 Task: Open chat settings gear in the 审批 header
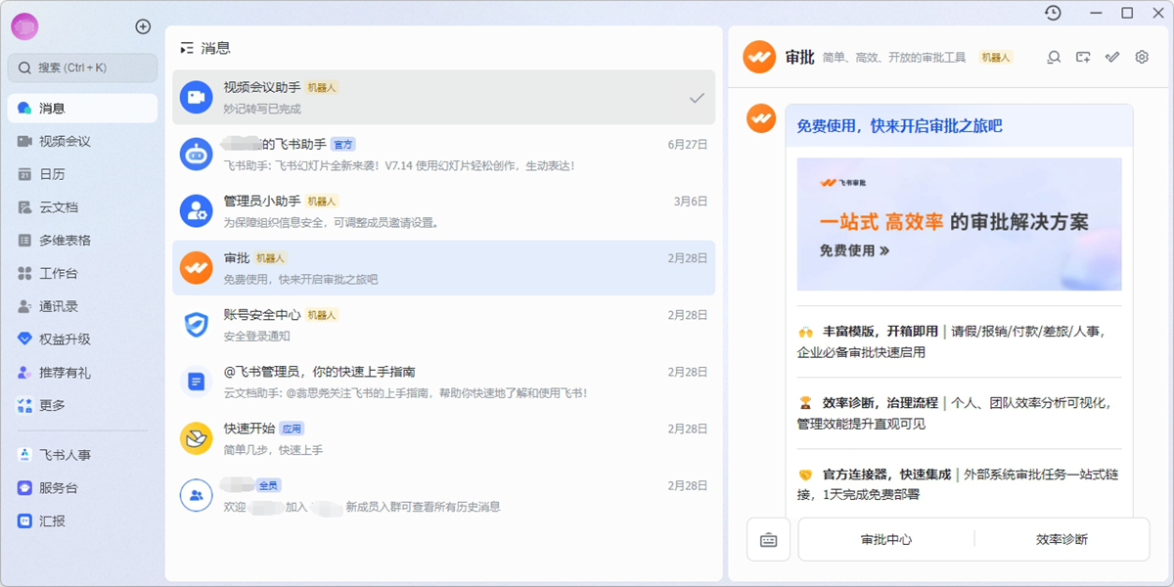[1142, 58]
